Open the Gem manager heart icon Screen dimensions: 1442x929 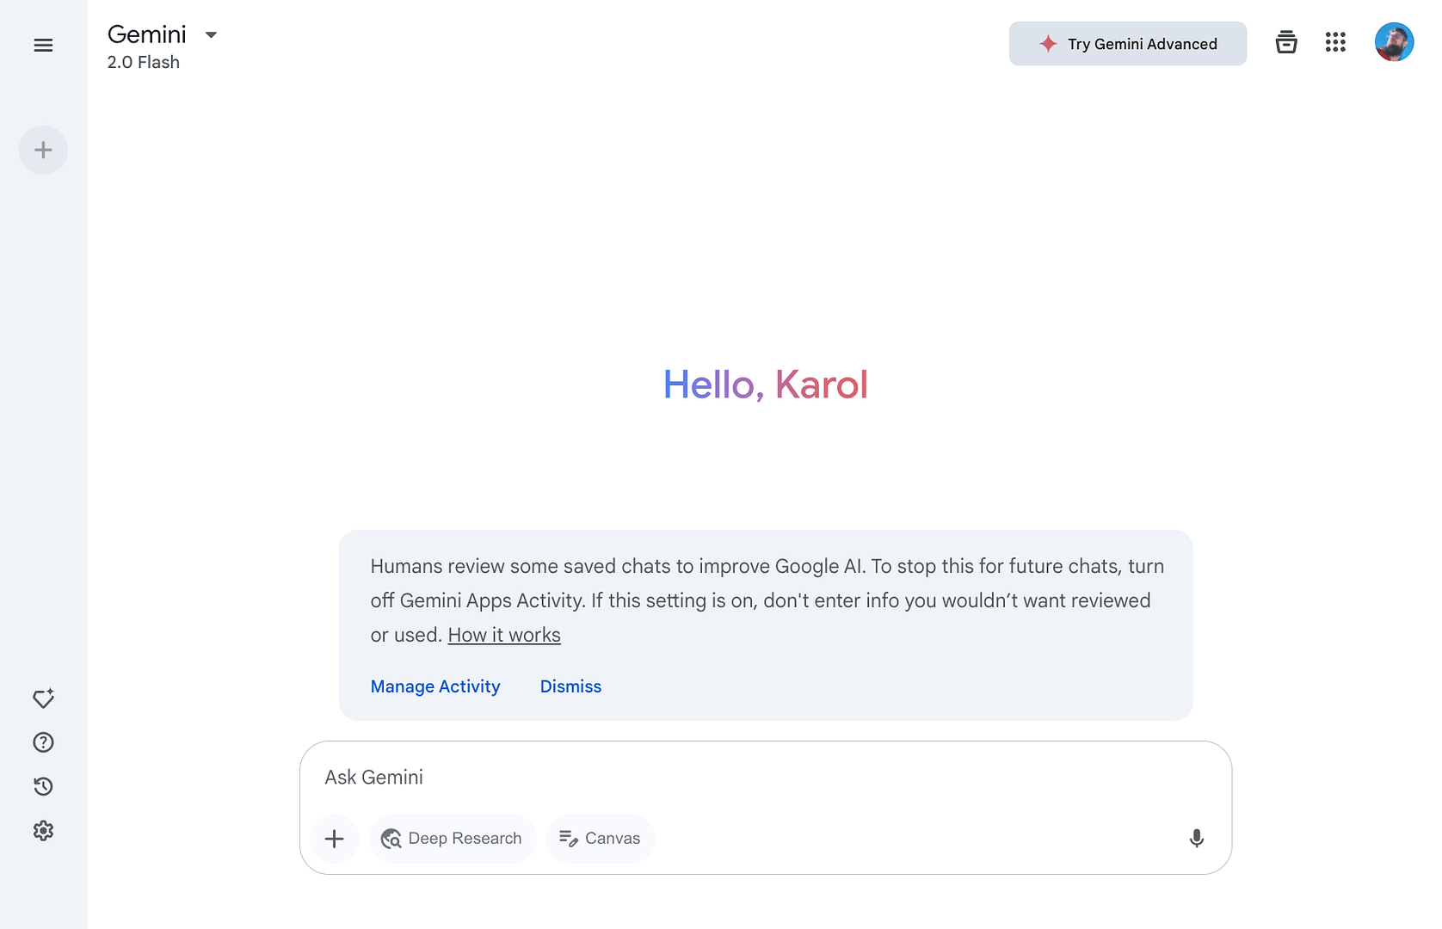(x=43, y=698)
